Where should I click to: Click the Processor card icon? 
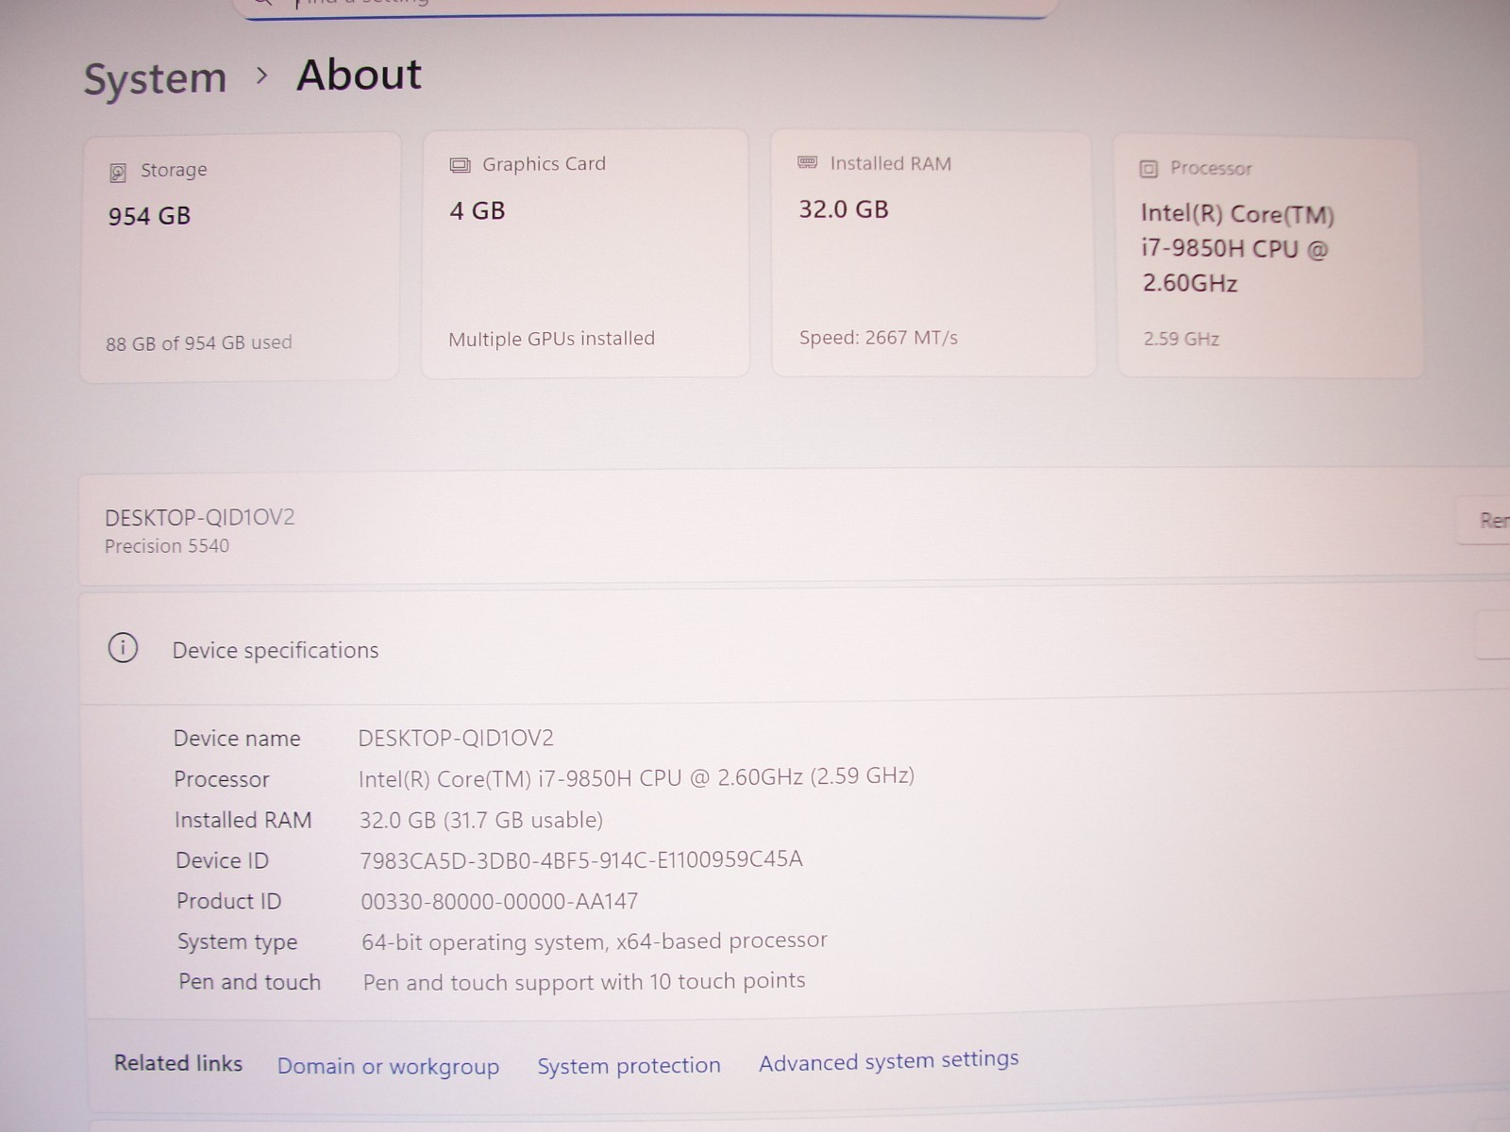click(x=1149, y=169)
